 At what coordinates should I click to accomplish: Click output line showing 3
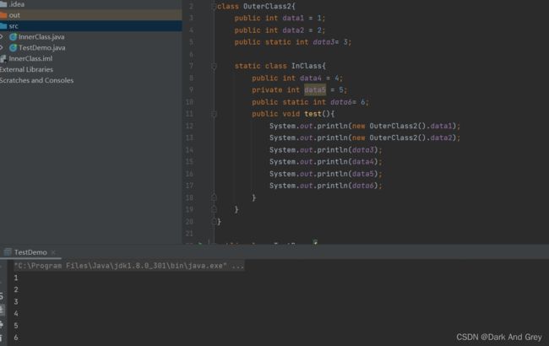(16, 301)
